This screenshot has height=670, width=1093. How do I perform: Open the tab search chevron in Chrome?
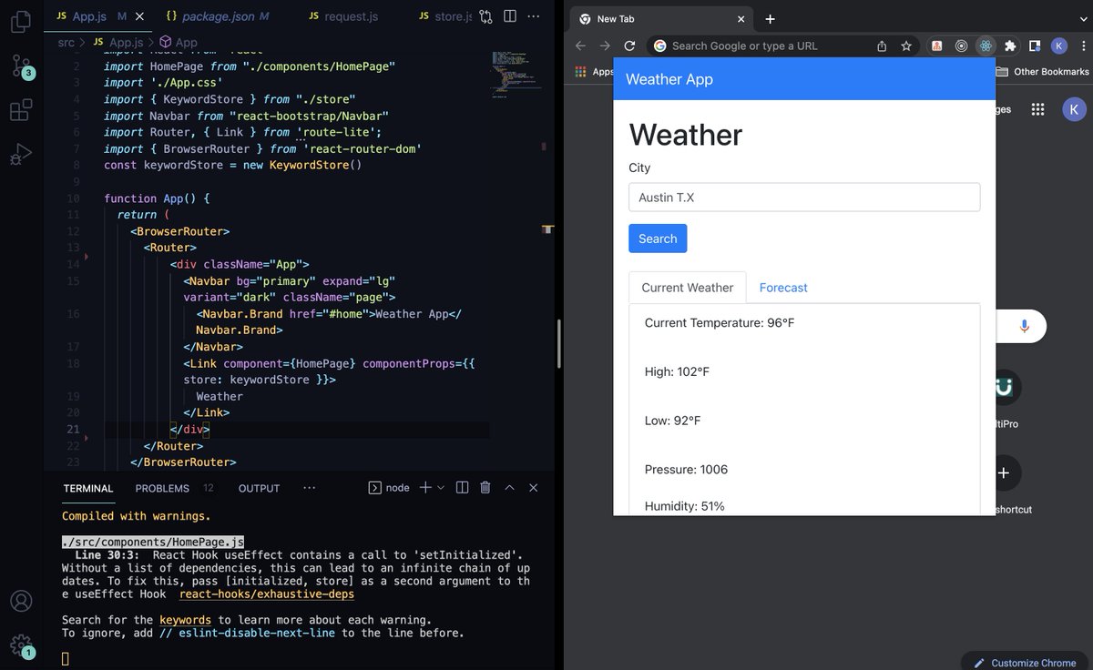[1084, 18]
